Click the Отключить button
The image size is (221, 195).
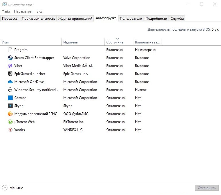tap(207, 188)
